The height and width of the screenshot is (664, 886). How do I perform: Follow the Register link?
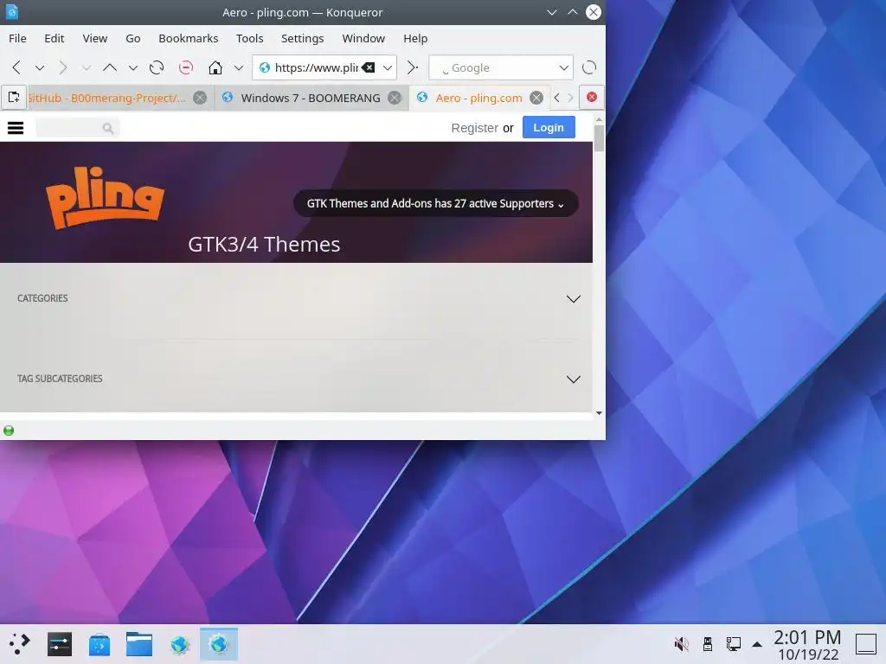[475, 128]
